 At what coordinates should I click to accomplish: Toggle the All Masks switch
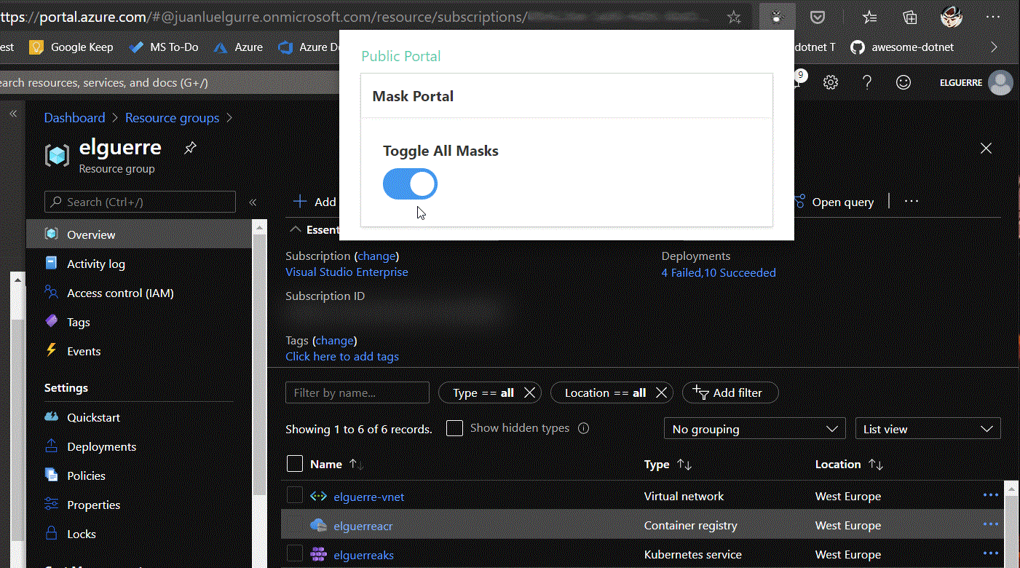coord(410,184)
